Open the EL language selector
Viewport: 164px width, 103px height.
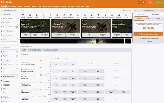coord(139,2)
